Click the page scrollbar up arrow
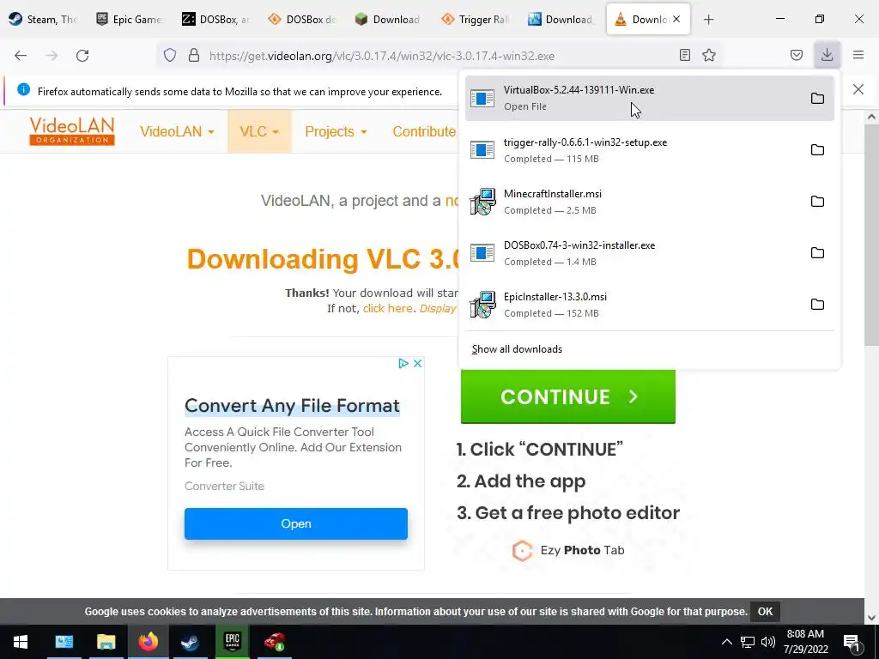 [872, 117]
